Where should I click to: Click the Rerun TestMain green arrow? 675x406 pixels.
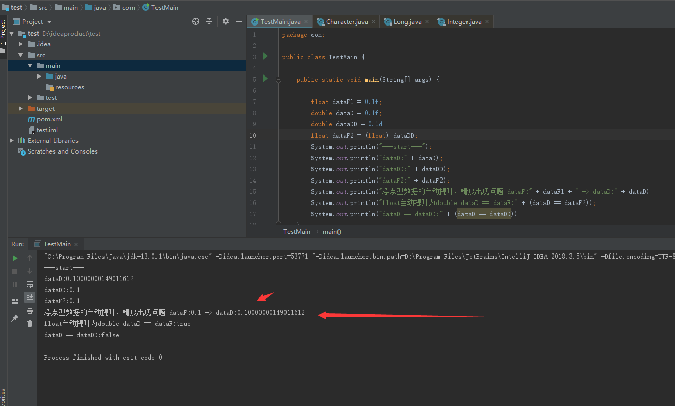pyautogui.click(x=15, y=258)
